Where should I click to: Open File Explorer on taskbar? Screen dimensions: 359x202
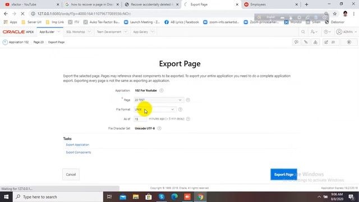click(136, 197)
